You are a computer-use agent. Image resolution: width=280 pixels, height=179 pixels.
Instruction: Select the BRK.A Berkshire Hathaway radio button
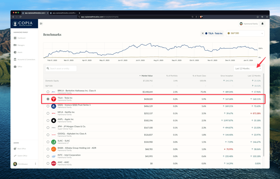click(x=48, y=92)
